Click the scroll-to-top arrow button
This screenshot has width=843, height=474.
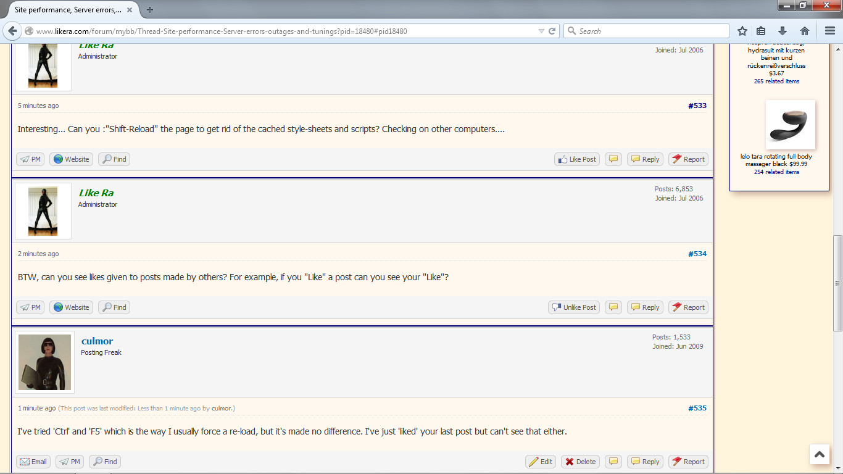(819, 454)
